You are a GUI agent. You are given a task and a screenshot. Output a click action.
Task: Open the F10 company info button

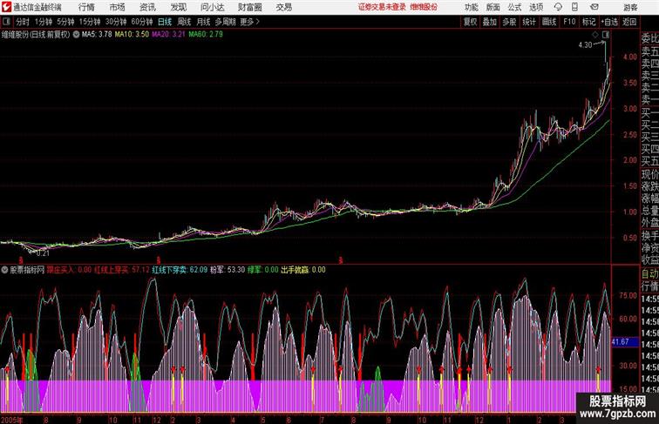click(x=569, y=22)
